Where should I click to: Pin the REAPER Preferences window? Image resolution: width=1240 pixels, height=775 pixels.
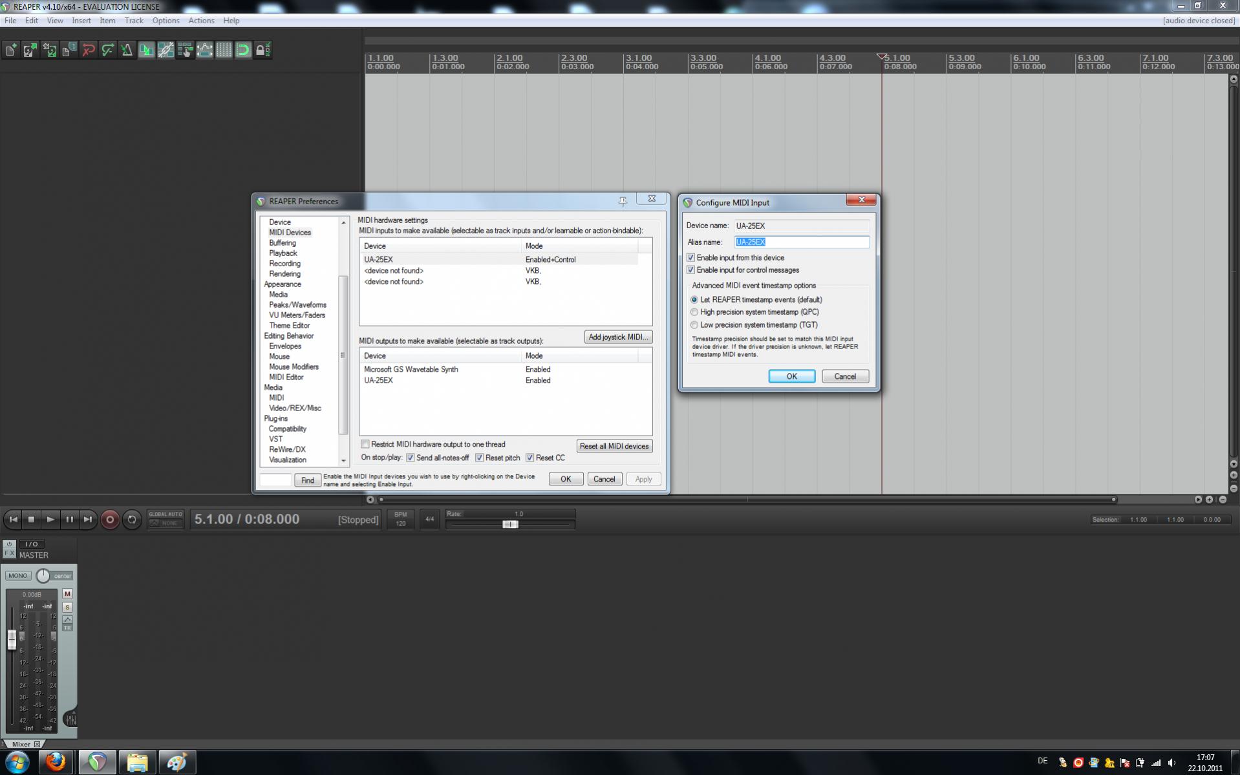click(623, 201)
